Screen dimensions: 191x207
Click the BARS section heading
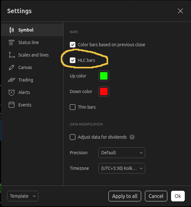[x=74, y=32]
